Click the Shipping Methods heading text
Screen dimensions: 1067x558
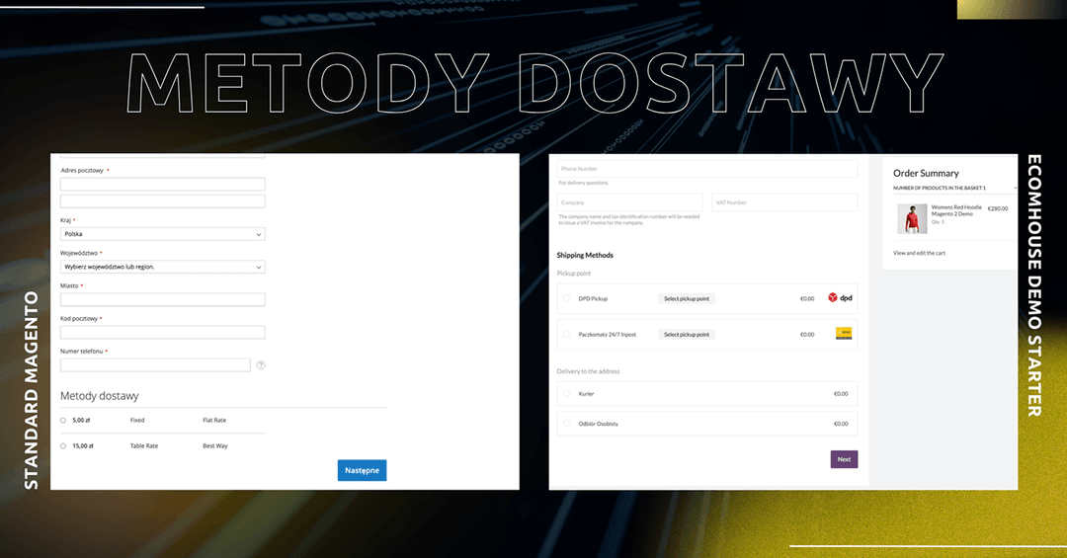tap(585, 255)
